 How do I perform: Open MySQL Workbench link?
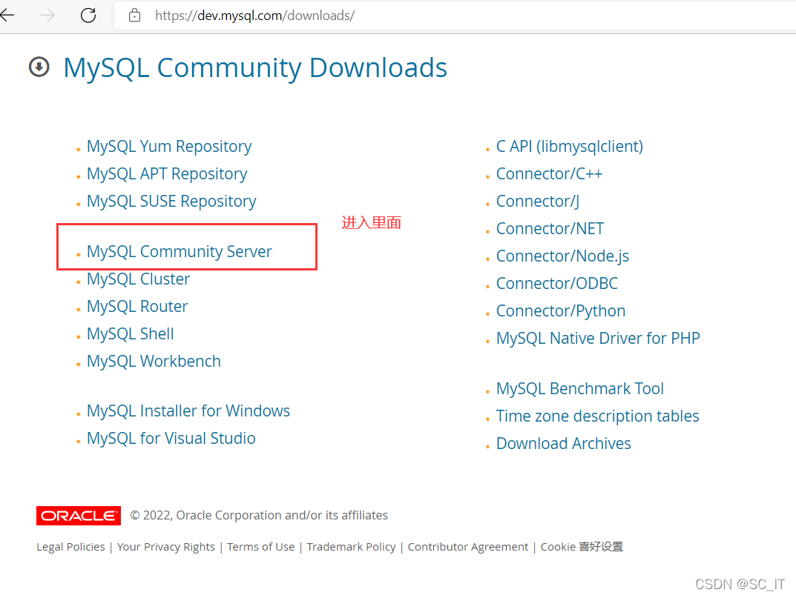(154, 361)
